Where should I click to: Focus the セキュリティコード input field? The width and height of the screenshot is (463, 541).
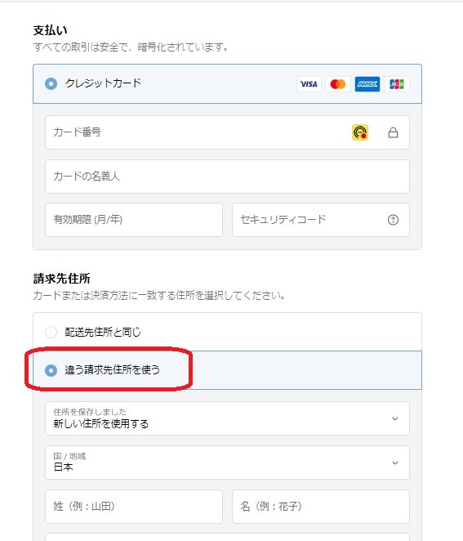321,220
